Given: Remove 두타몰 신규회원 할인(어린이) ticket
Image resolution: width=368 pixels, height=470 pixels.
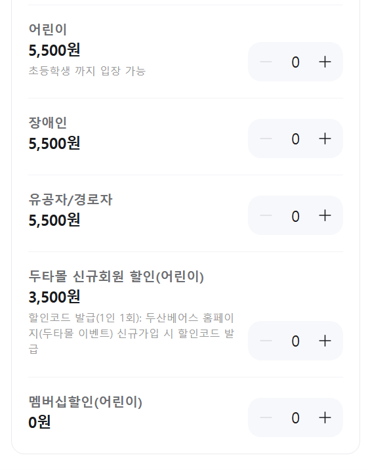Looking at the screenshot, I should pyautogui.click(x=266, y=341).
